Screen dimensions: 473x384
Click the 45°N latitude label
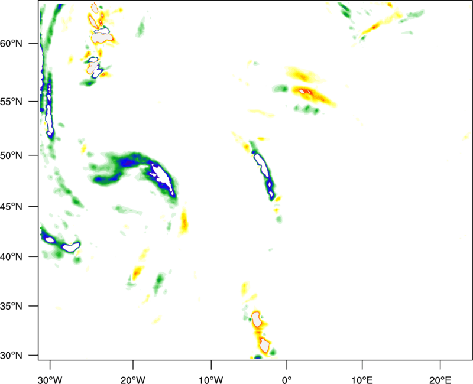11,207
